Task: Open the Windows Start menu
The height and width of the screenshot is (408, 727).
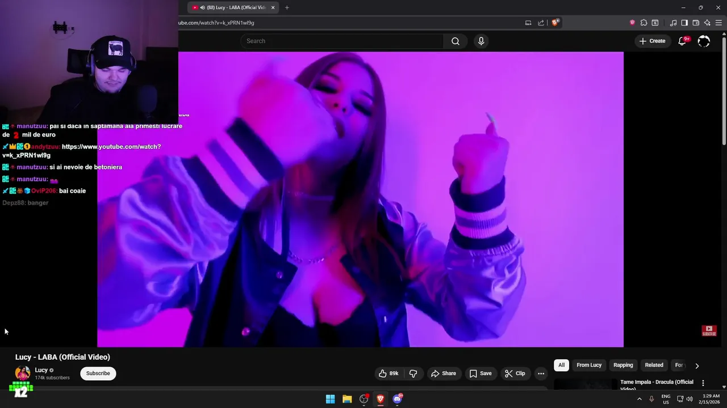Action: (330, 399)
